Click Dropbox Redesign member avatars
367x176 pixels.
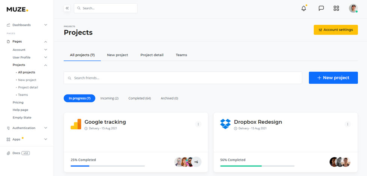coord(340,162)
